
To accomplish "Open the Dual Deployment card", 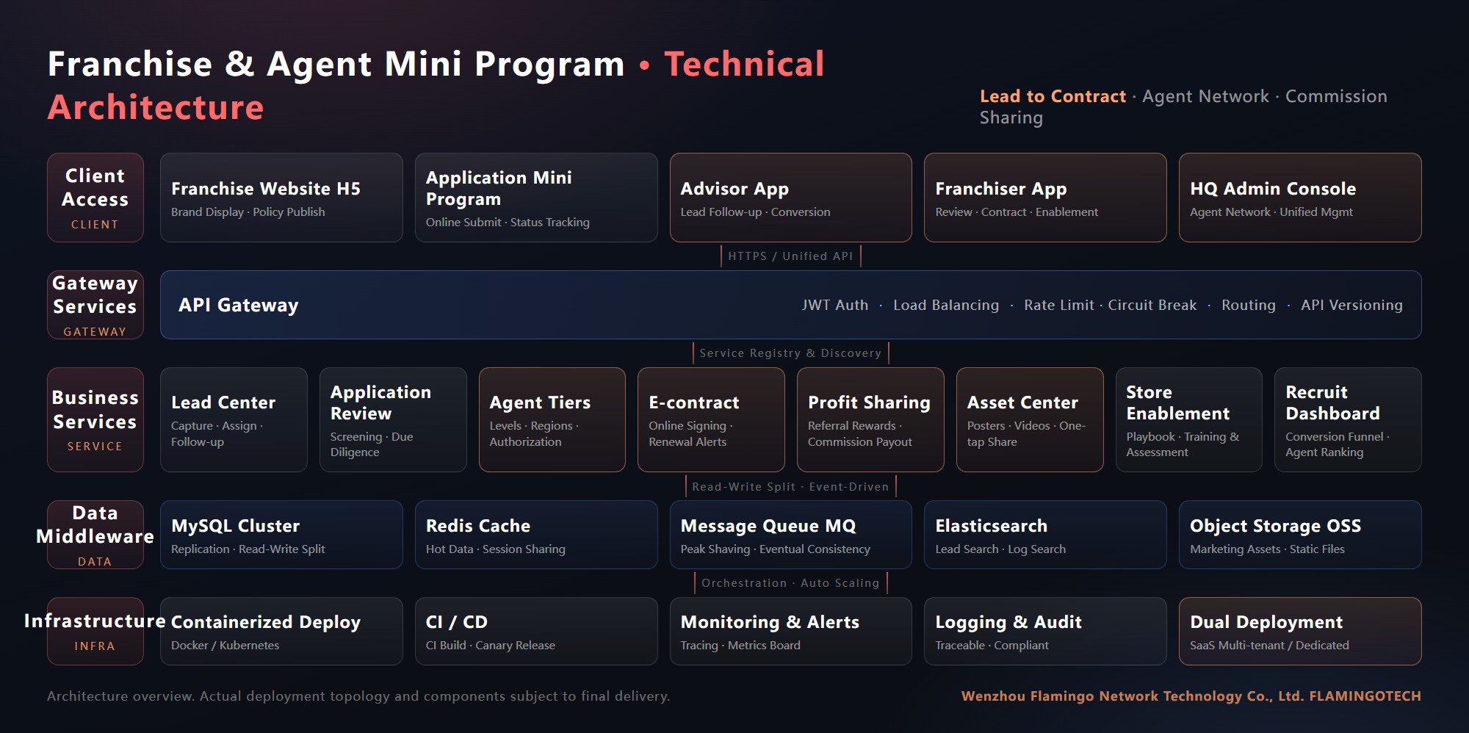I will pyautogui.click(x=1300, y=631).
